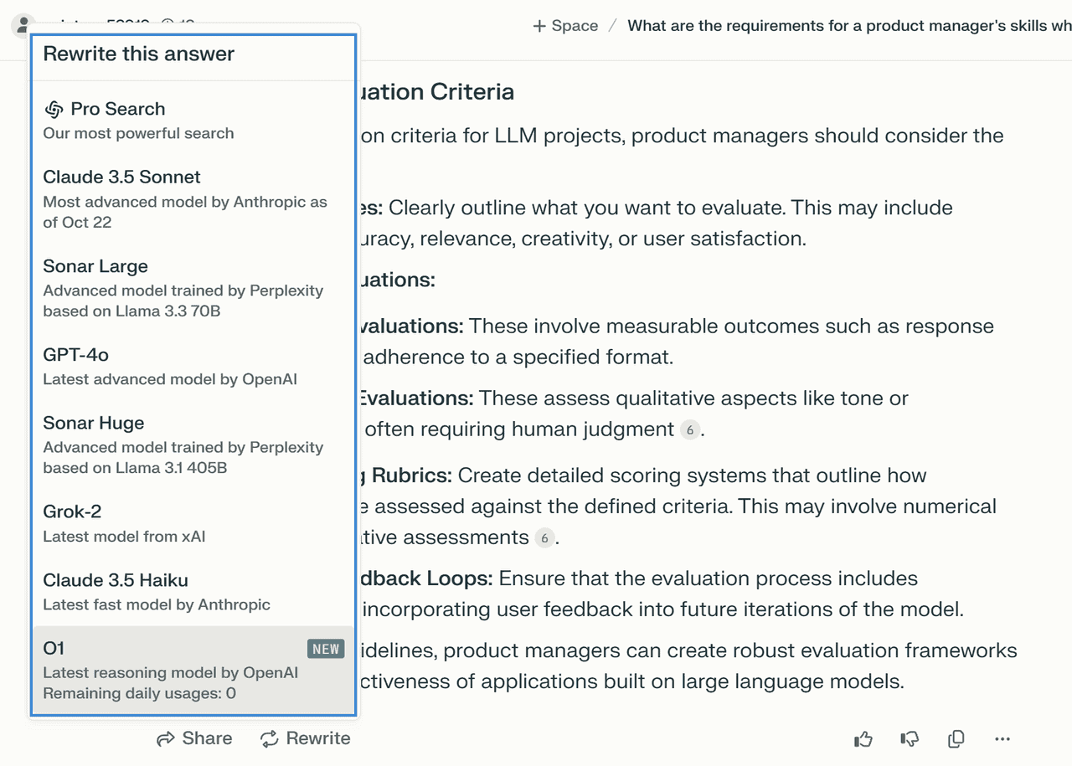Click 'Latest reasoning model by OpenAI' text
Viewport: 1072px width, 766px height.
coord(171,672)
